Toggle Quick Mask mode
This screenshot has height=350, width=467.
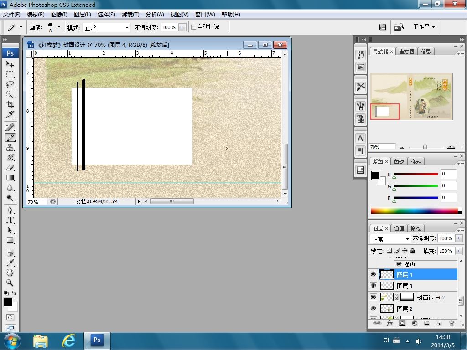pyautogui.click(x=10, y=317)
